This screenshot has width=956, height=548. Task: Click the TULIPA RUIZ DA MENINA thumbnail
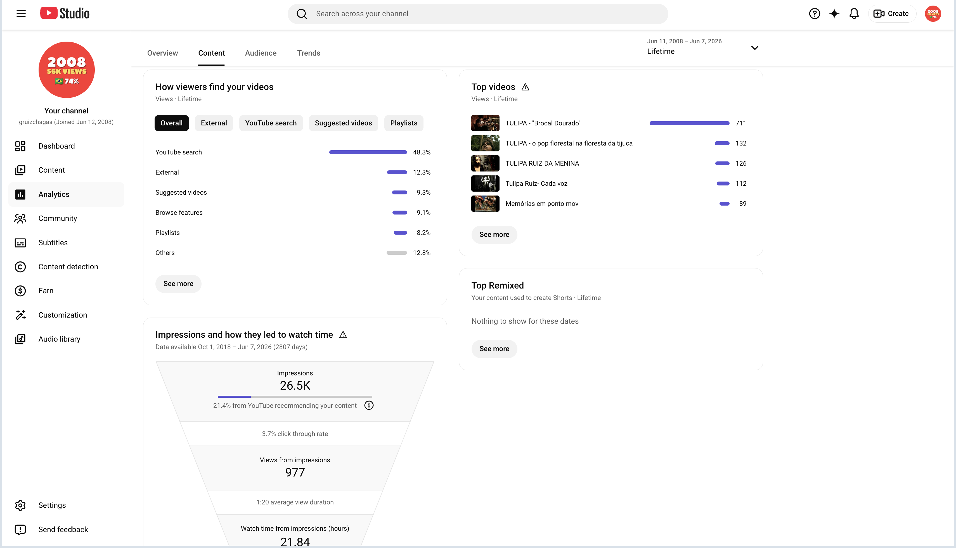click(485, 163)
